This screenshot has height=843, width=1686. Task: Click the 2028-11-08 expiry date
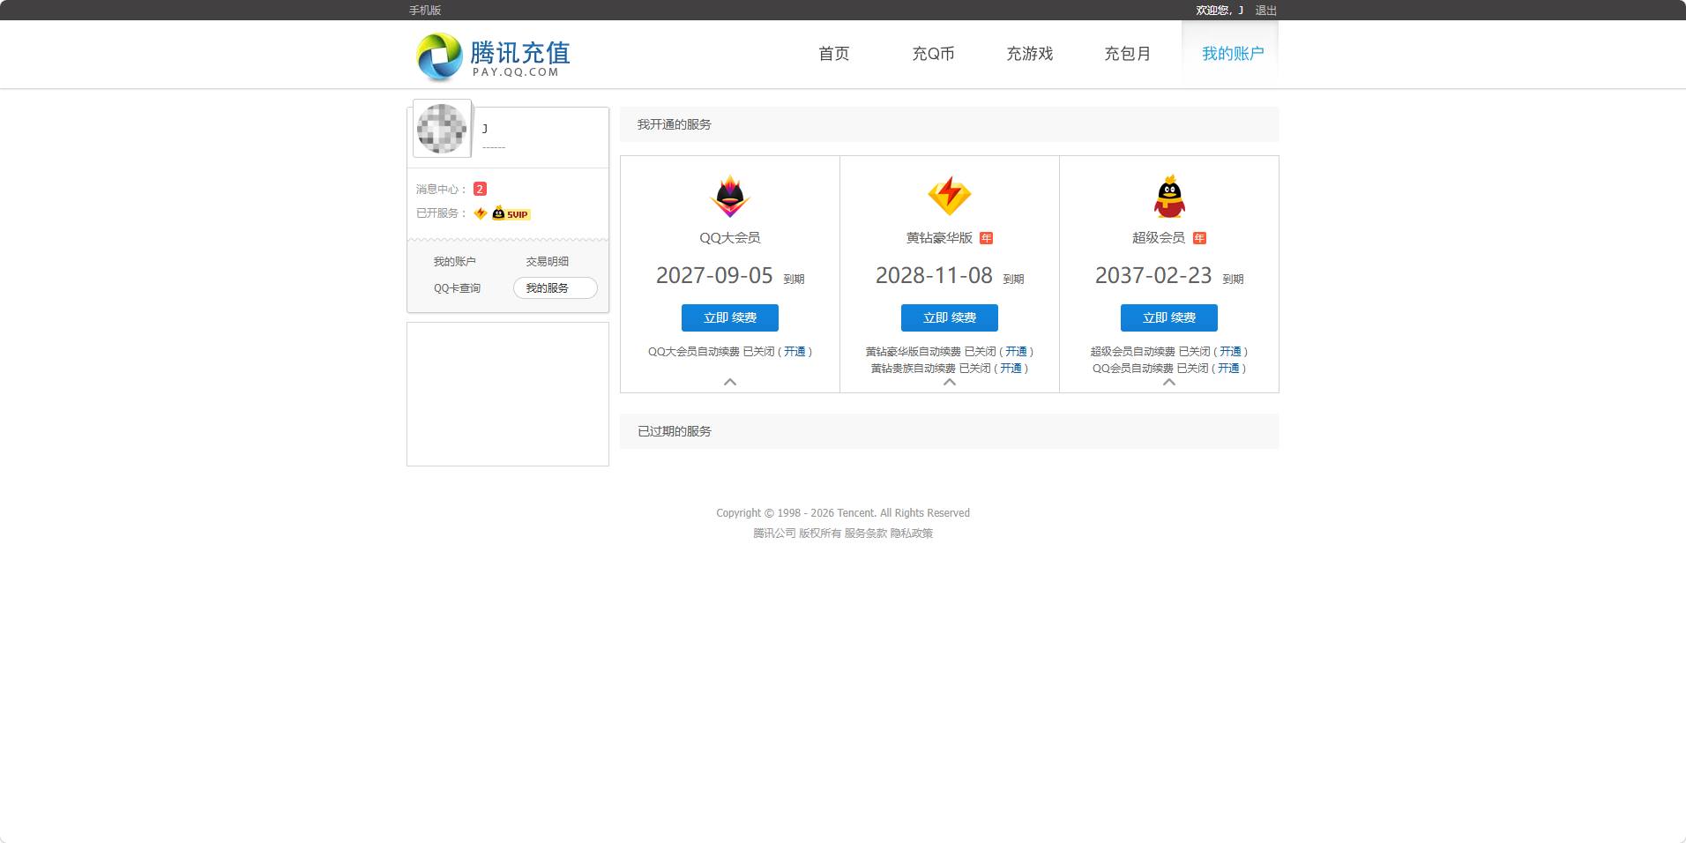point(934,276)
